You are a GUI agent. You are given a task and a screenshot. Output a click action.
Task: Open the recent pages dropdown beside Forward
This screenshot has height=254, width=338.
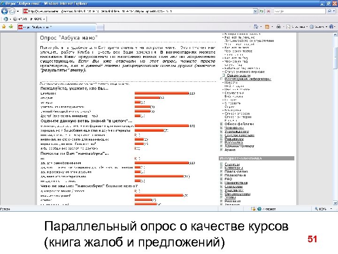(18, 11)
